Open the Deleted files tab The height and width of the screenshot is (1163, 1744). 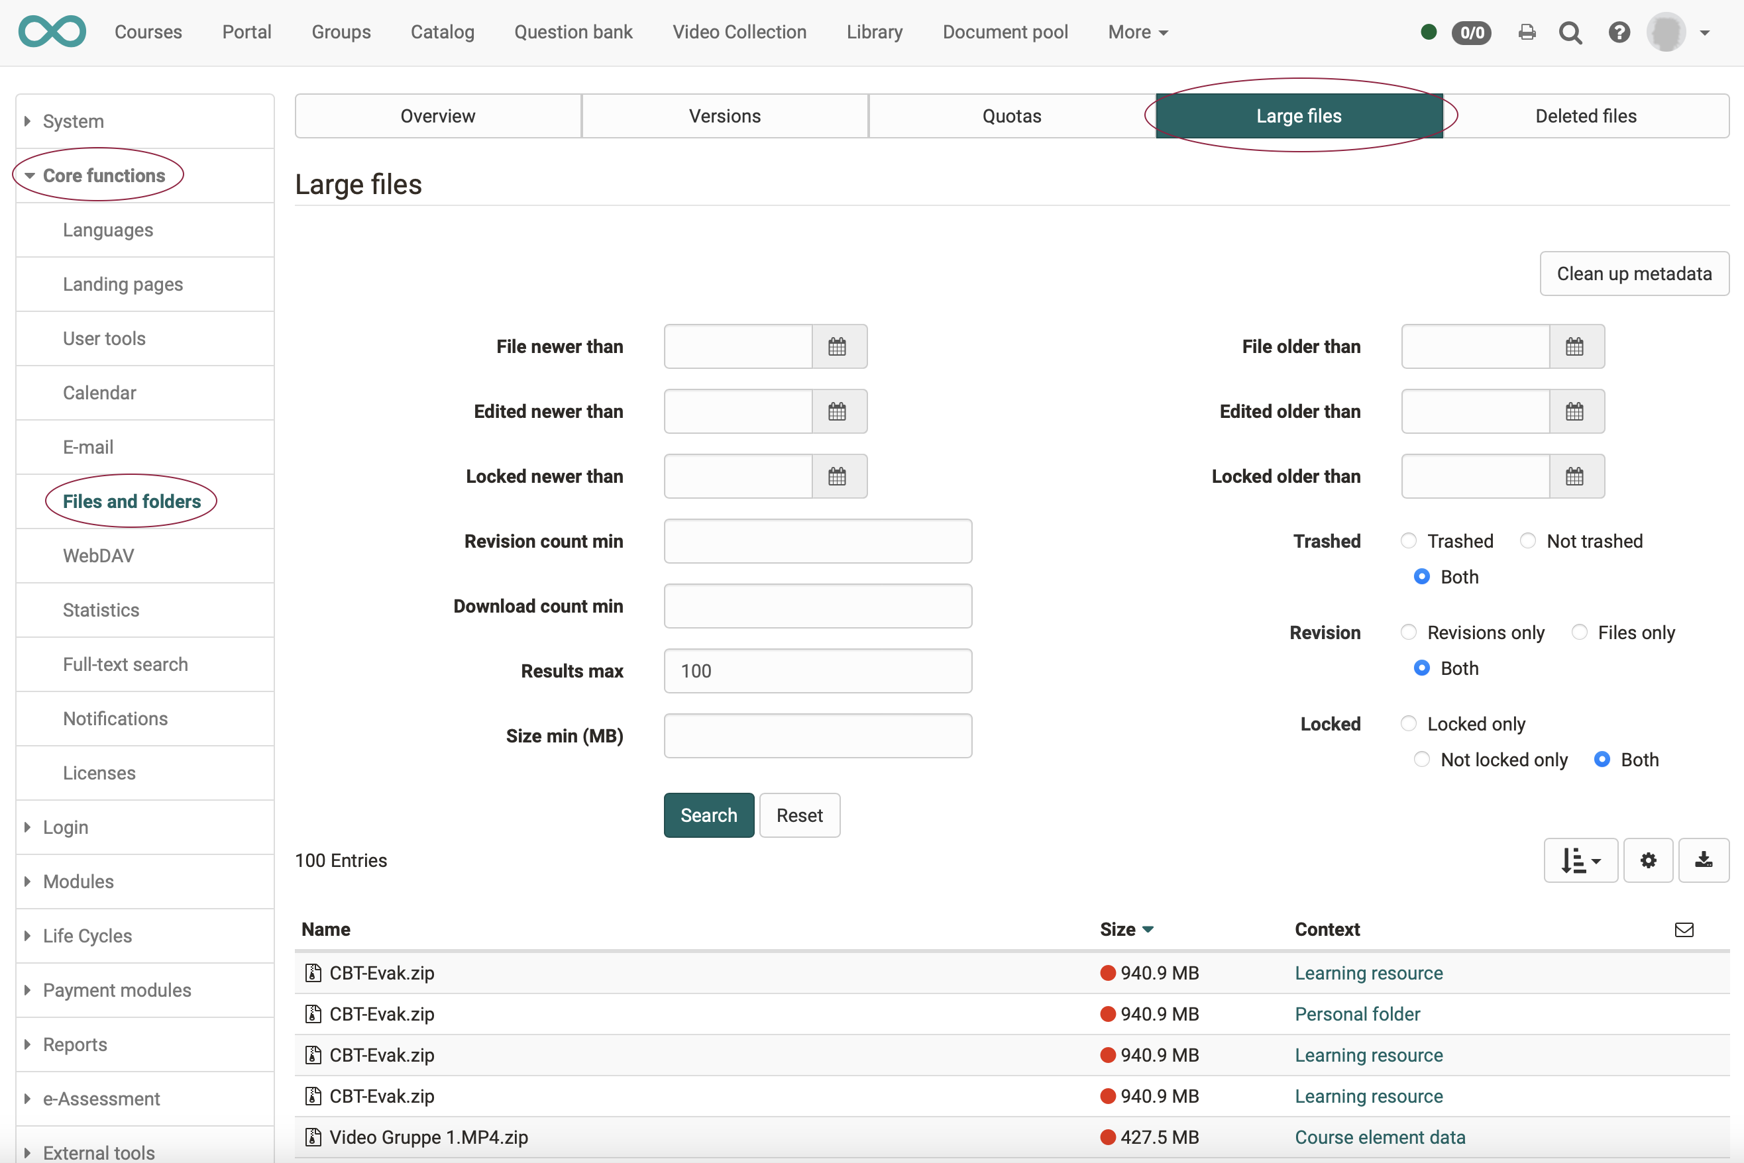coord(1585,116)
